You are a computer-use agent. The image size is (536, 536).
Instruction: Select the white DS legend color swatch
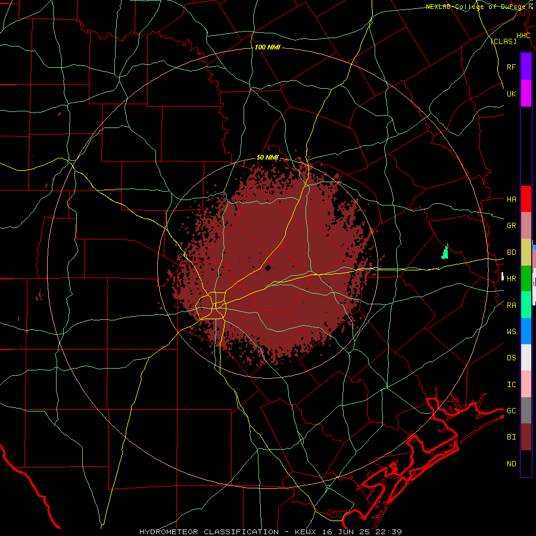point(526,357)
